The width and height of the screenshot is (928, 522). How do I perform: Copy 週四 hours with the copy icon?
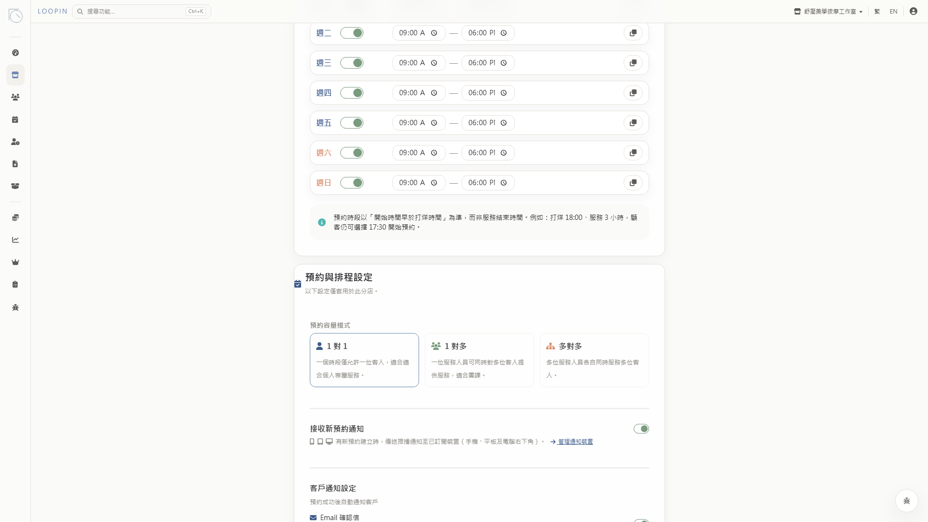(x=633, y=93)
